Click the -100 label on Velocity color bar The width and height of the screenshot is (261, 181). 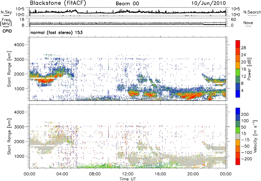pyautogui.click(x=247, y=153)
